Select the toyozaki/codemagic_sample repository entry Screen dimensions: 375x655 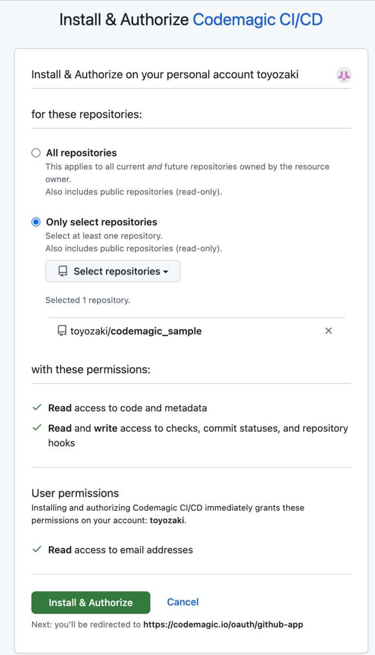coord(134,330)
